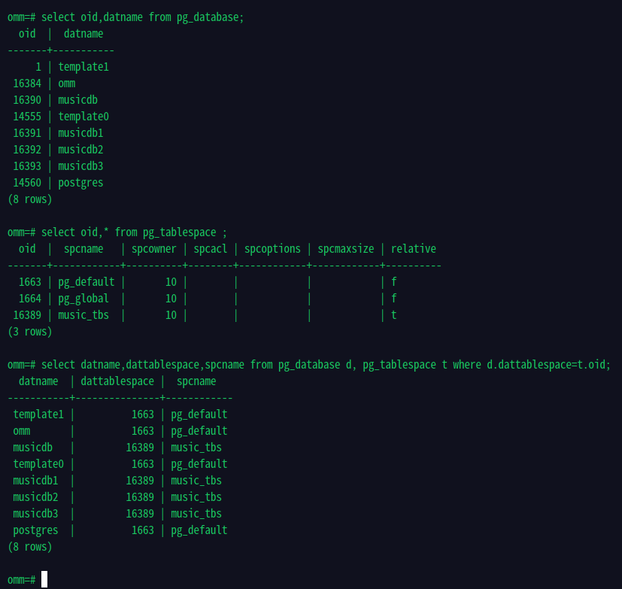The height and width of the screenshot is (589, 622).
Task: Click oid value 14560 for postgres
Action: point(27,183)
